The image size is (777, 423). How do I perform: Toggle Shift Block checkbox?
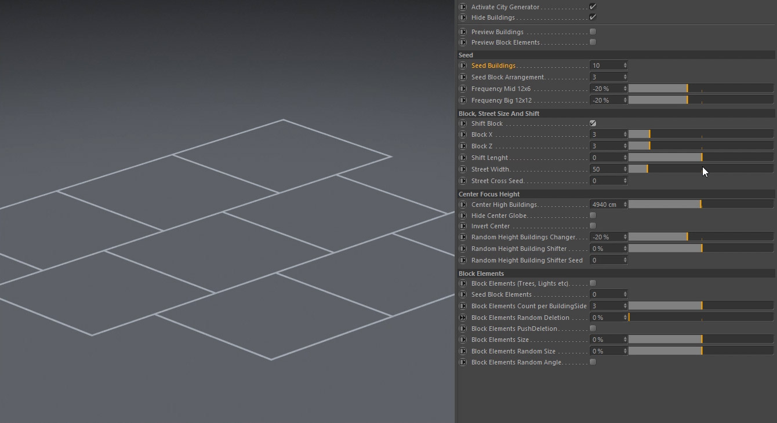[593, 123]
